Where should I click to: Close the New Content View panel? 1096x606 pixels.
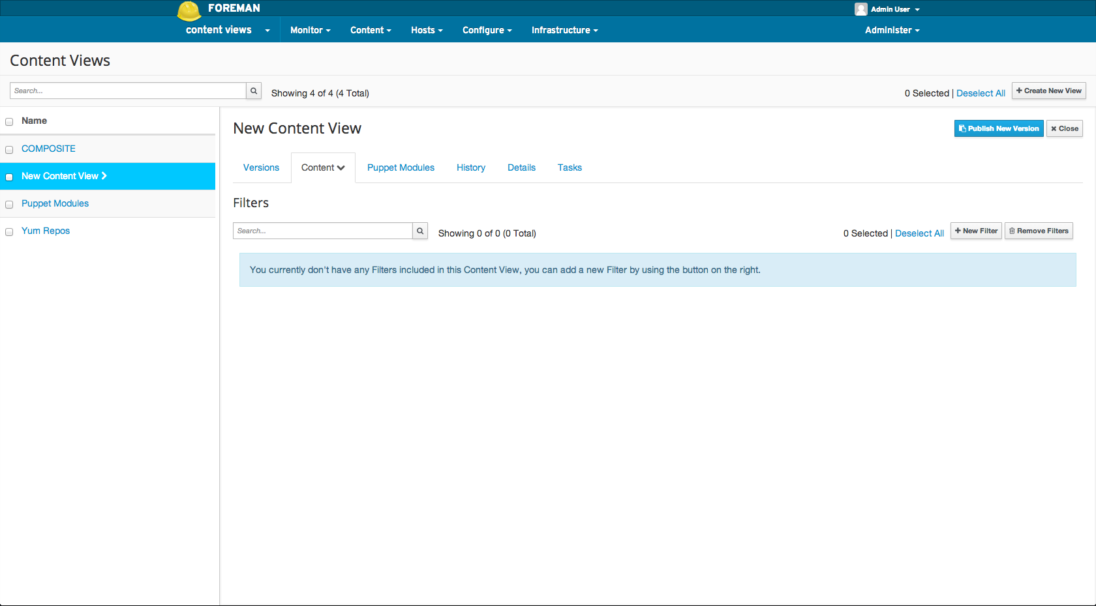(x=1065, y=128)
